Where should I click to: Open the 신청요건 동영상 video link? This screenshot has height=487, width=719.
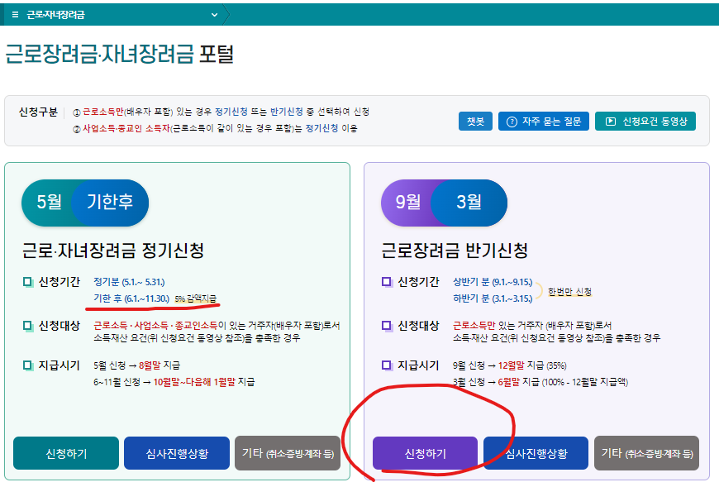(x=645, y=120)
